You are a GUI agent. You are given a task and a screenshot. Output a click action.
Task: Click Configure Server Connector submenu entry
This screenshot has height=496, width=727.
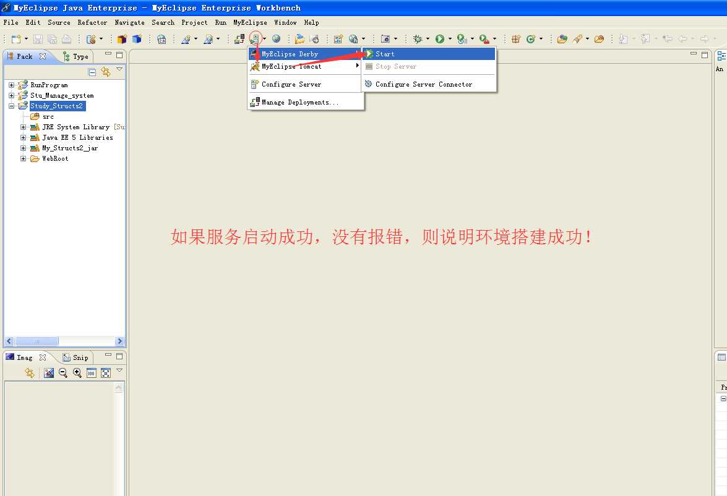point(429,84)
